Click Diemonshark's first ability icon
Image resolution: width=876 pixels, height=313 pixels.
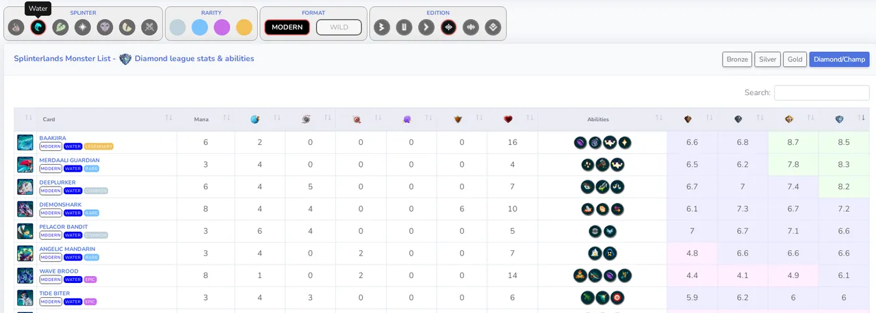coord(588,209)
